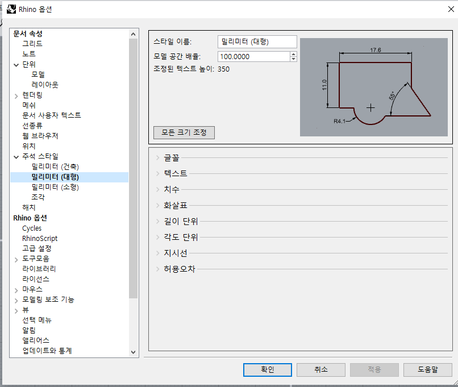Expand the 뷰 tree node
The height and width of the screenshot is (387, 458).
16,311
